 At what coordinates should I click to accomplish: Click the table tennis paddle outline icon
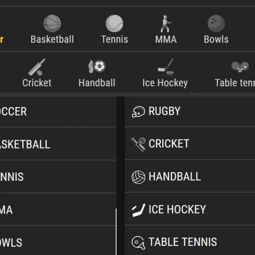138,242
